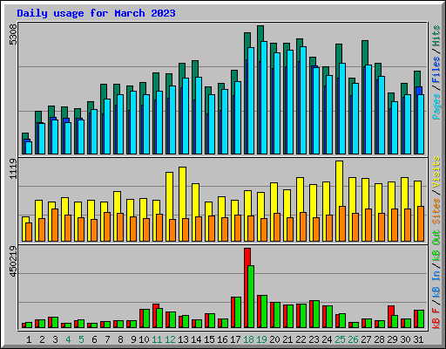Click day 1 on the x-axis
Image resolution: width=446 pixels, height=349 pixels.
click(x=29, y=339)
